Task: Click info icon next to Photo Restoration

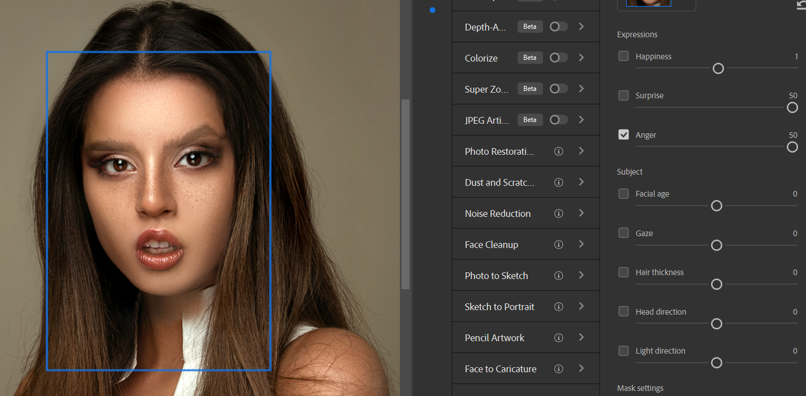Action: pyautogui.click(x=559, y=151)
